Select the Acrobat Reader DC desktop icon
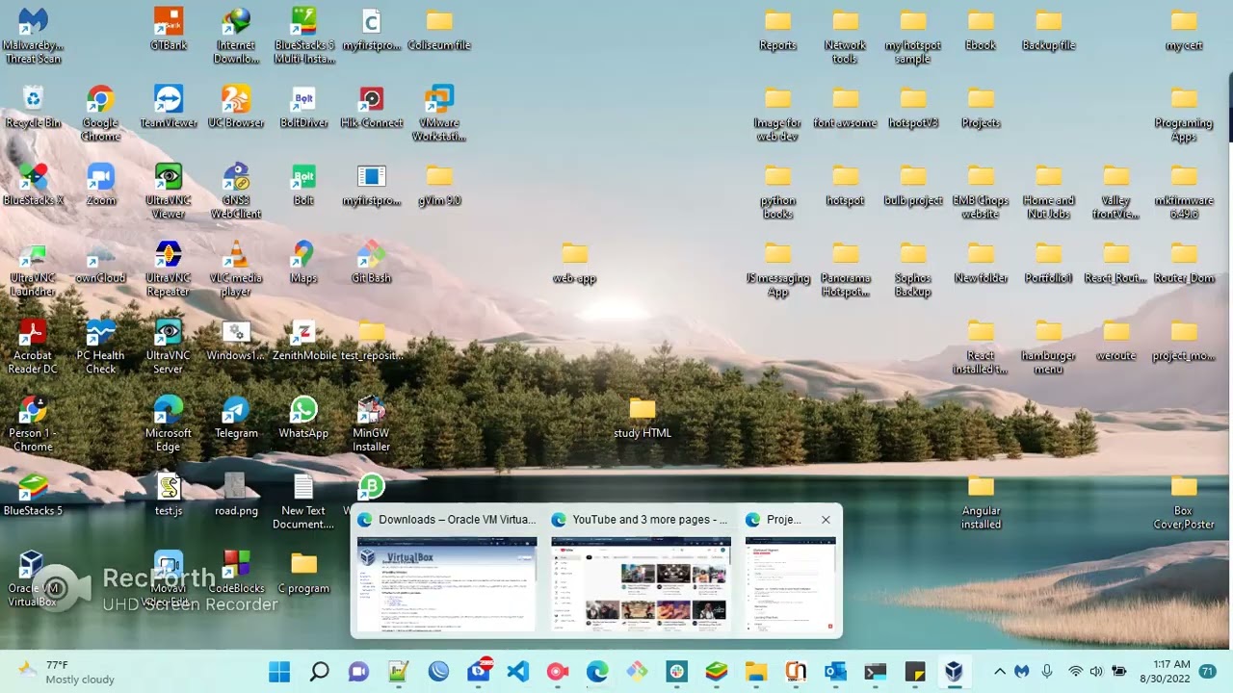1233x693 pixels. point(33,346)
